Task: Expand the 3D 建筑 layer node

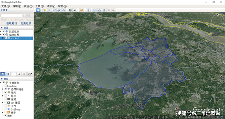Action: pyautogui.click(x=2, y=102)
